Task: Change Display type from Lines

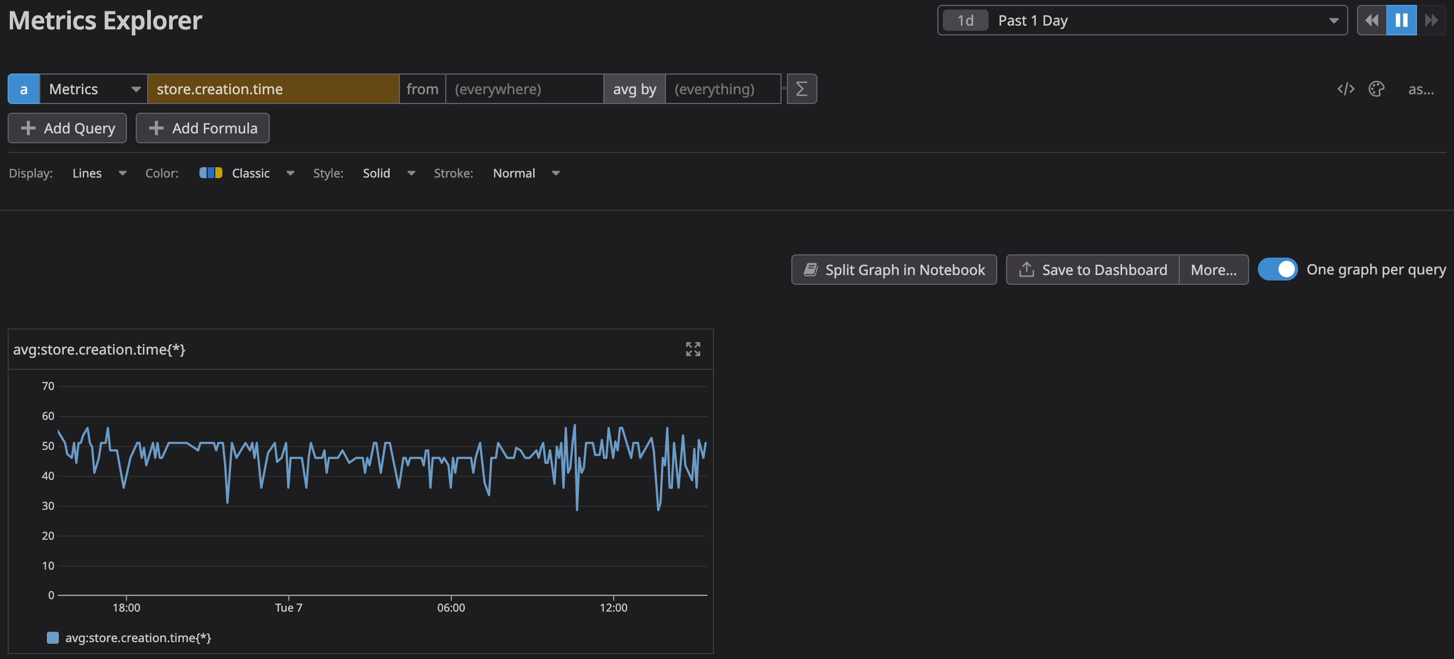Action: (x=99, y=173)
